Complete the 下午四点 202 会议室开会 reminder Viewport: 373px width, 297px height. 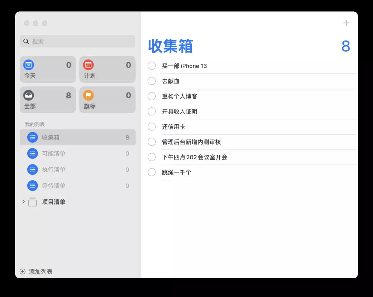(x=152, y=157)
